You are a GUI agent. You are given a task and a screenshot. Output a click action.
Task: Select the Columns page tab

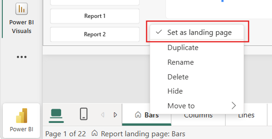click(198, 120)
